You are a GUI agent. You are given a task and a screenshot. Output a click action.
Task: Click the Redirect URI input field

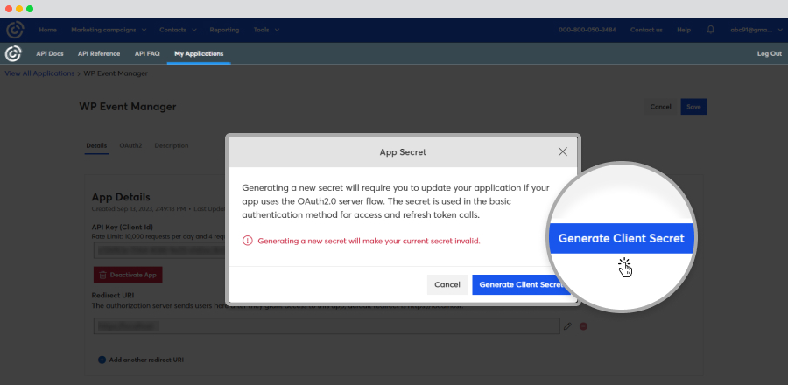(x=327, y=326)
